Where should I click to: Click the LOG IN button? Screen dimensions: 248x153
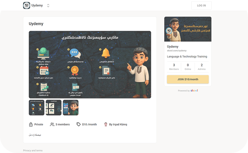tap(201, 5)
